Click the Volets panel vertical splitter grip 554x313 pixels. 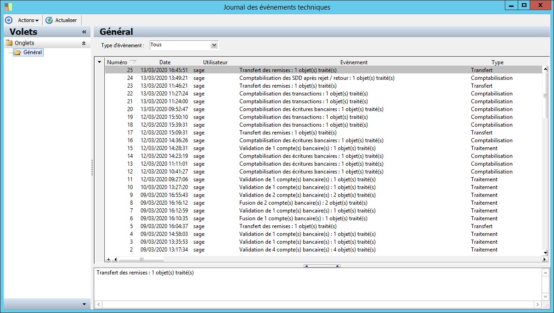(x=92, y=167)
